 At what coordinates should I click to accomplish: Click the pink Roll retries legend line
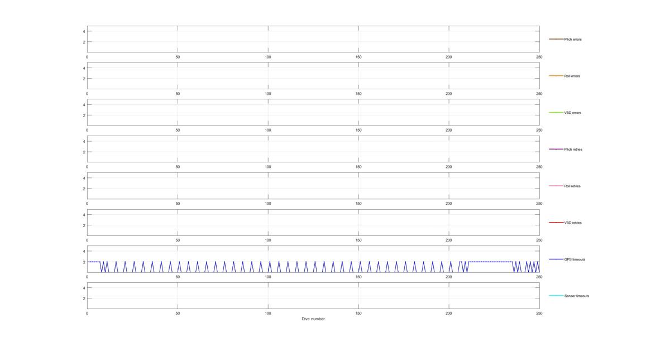[556, 186]
